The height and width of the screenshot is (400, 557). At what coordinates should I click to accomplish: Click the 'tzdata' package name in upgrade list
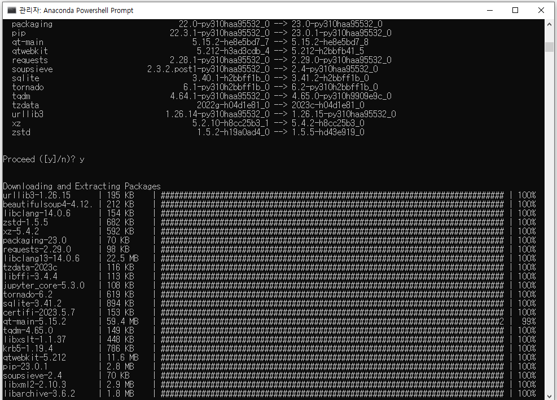(25, 105)
